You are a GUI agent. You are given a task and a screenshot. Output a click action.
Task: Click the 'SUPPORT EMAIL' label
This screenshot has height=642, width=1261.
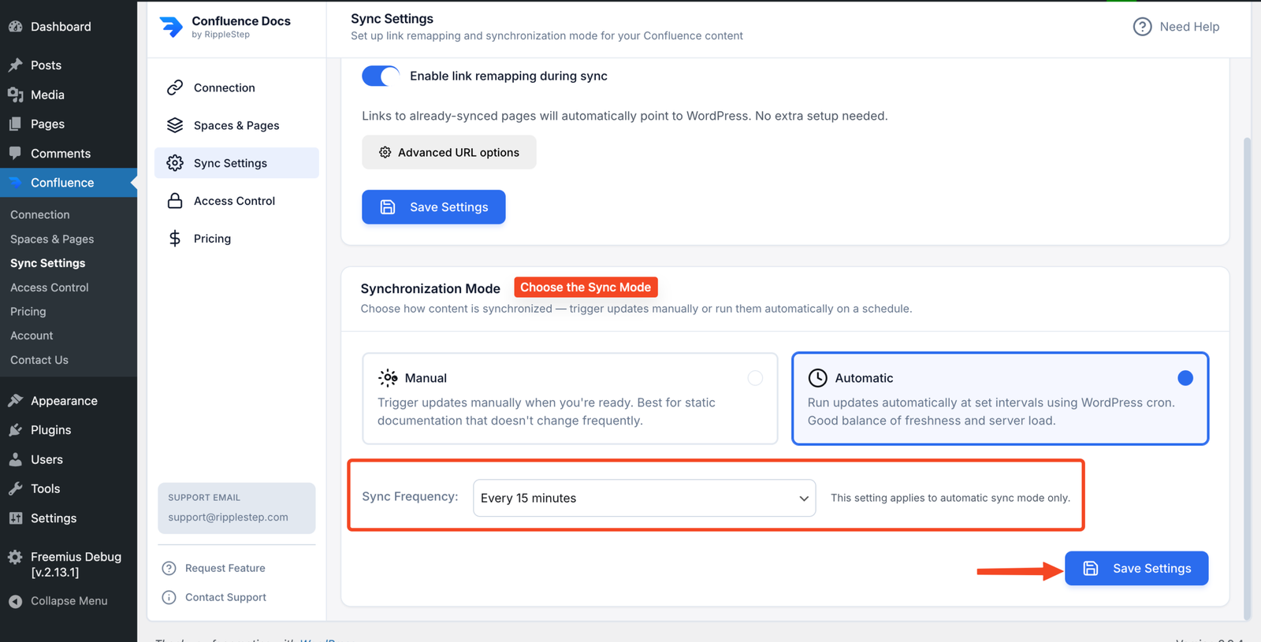point(204,498)
